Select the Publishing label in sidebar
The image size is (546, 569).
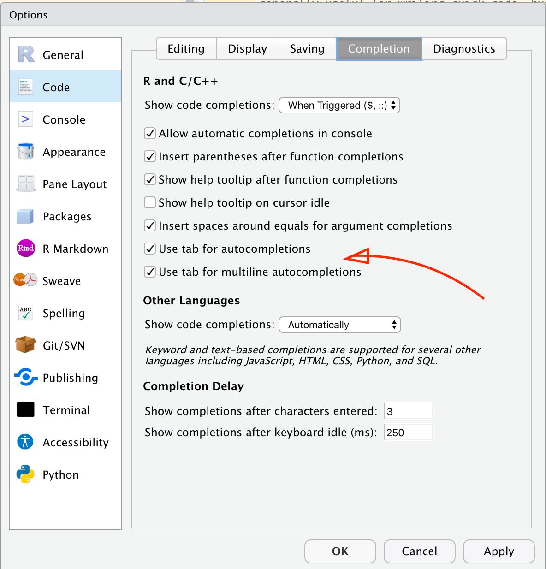tap(71, 378)
